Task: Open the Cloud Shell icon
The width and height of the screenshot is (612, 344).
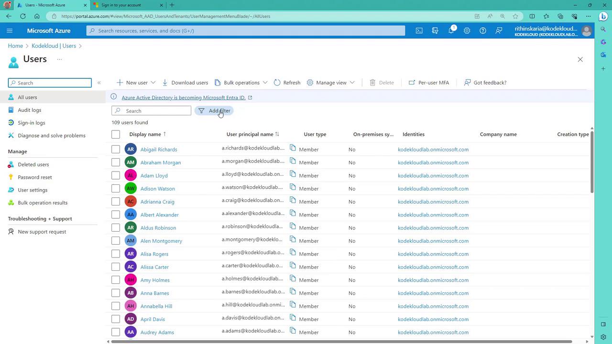Action: 419,31
